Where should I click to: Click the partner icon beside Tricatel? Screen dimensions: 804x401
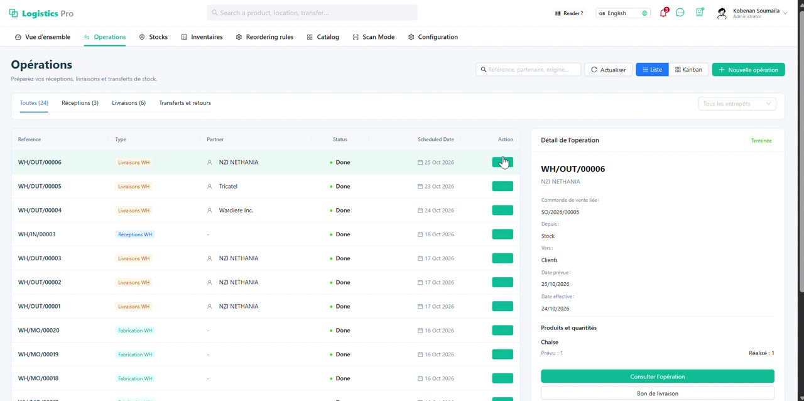coord(210,186)
